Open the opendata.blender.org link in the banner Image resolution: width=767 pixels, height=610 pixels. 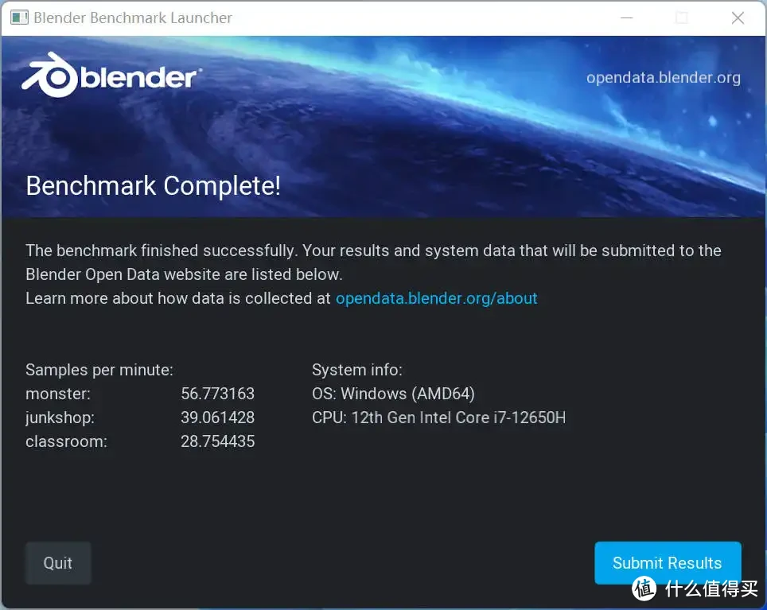pyautogui.click(x=664, y=78)
